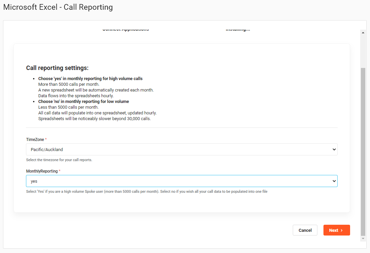Click the 'Call reporting settings:' heading

(x=57, y=68)
